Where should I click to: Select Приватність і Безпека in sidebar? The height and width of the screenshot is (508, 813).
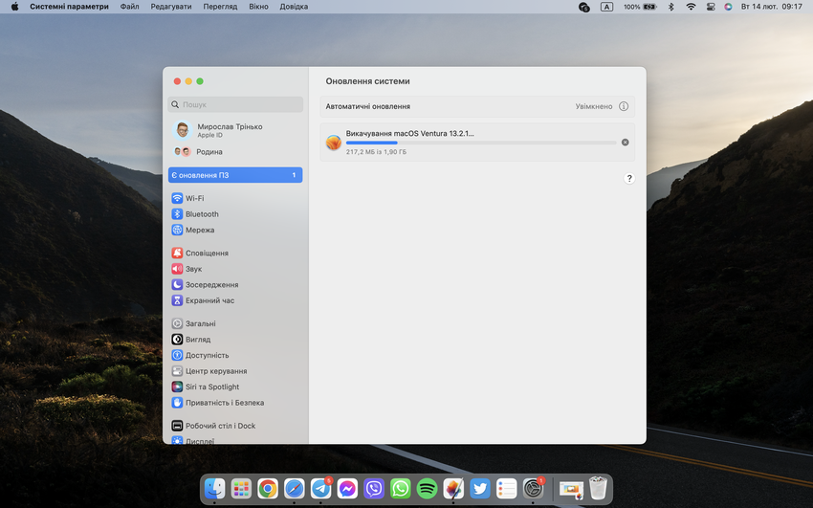click(x=224, y=403)
